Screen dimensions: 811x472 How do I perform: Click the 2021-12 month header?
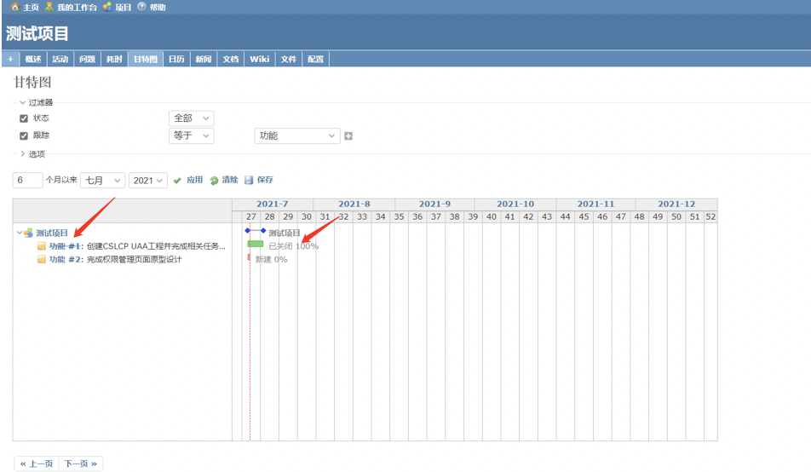[x=676, y=204]
